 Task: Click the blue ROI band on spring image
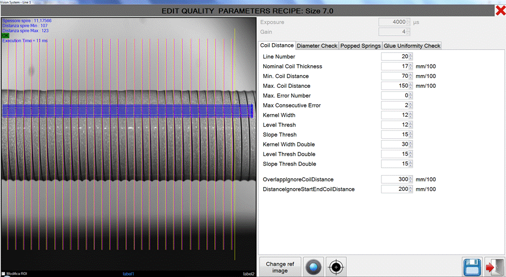pyautogui.click(x=126, y=110)
